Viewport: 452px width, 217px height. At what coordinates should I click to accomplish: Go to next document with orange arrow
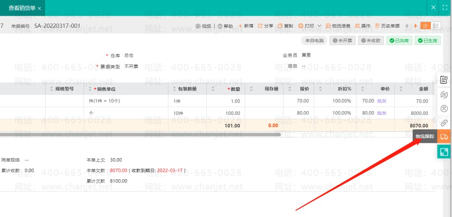click(416, 26)
